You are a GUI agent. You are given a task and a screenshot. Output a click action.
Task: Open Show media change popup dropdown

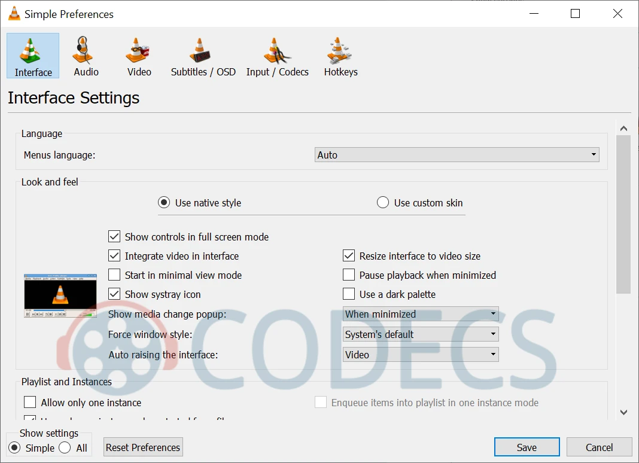(421, 314)
